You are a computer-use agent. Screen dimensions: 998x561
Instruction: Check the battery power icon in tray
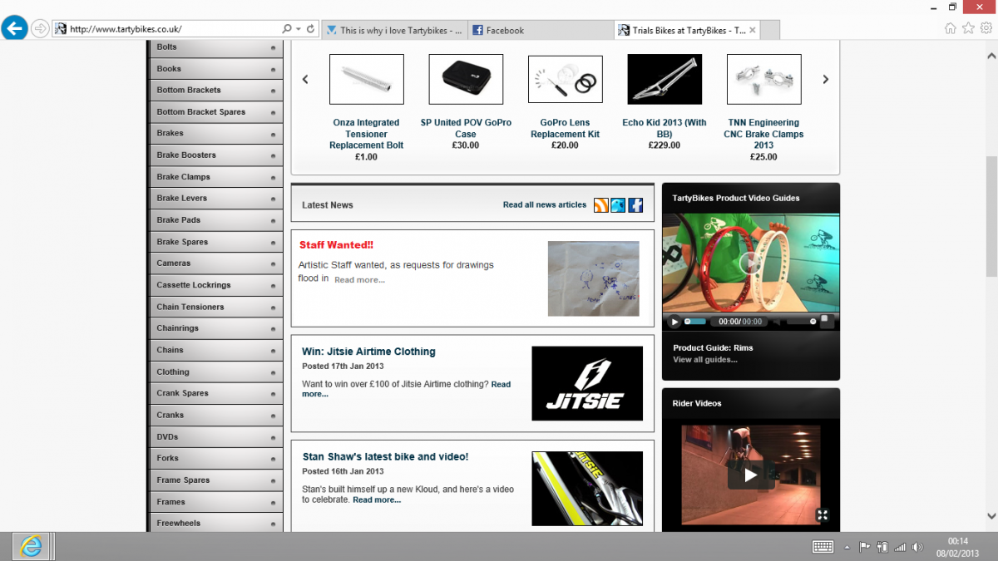[882, 547]
